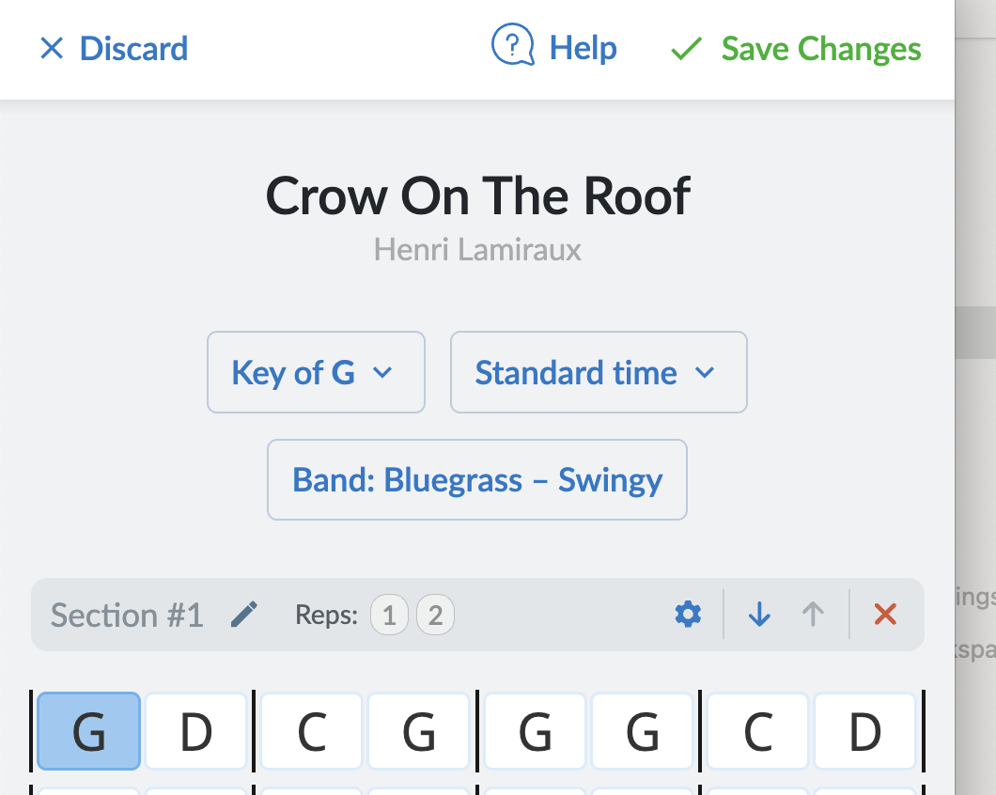This screenshot has height=795, width=996.
Task: Click the pencil icon to rename Section #1
Action: (244, 615)
